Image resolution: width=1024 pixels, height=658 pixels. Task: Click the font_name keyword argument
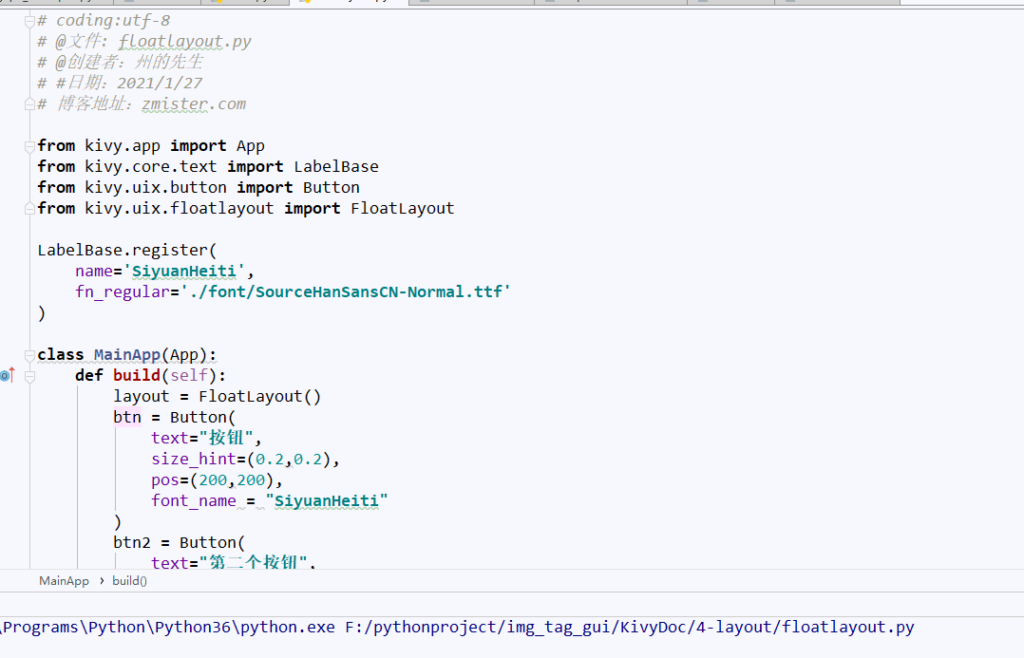(x=194, y=500)
